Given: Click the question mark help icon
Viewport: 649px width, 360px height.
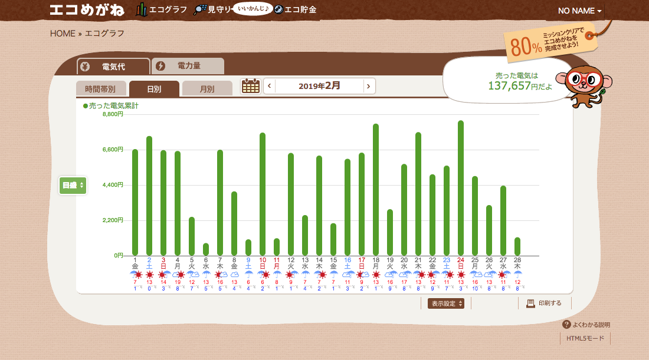Looking at the screenshot, I should point(566,325).
